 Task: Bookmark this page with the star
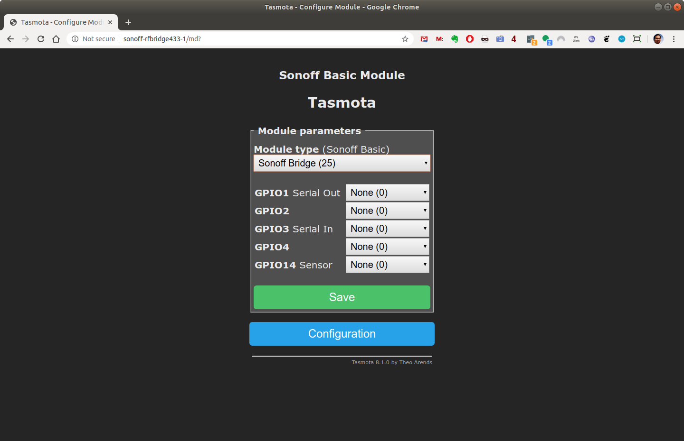point(405,39)
